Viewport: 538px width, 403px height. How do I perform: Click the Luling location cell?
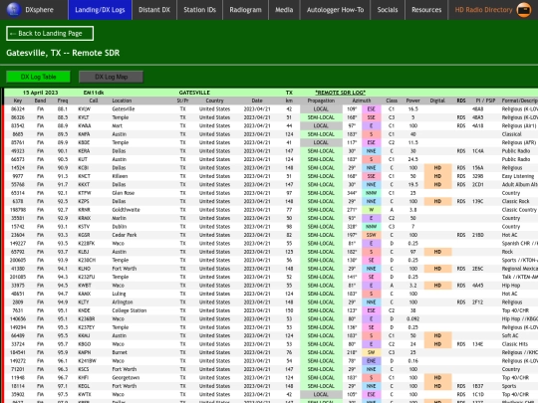[119, 294]
